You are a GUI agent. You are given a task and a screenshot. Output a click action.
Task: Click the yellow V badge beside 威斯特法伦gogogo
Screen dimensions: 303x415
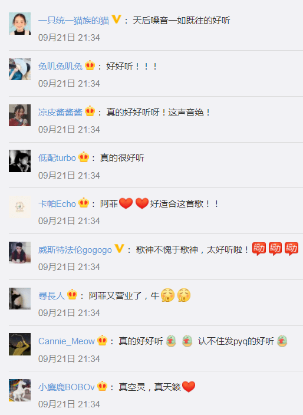coord(119,249)
